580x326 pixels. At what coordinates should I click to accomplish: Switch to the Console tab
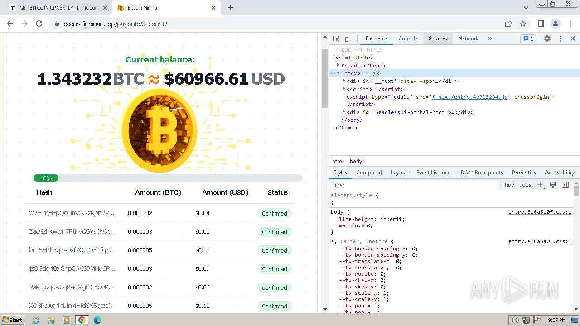pos(408,38)
